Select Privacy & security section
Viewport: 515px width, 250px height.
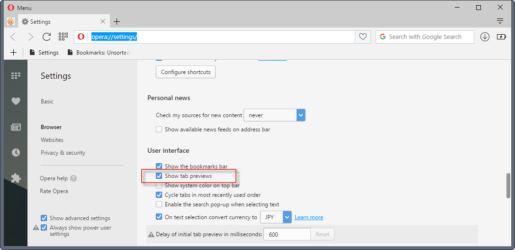point(63,153)
